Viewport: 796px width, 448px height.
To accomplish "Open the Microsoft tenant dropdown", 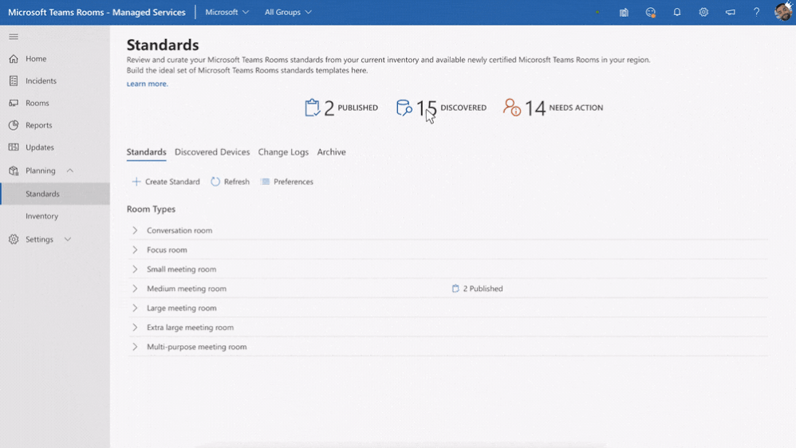I will pos(227,12).
